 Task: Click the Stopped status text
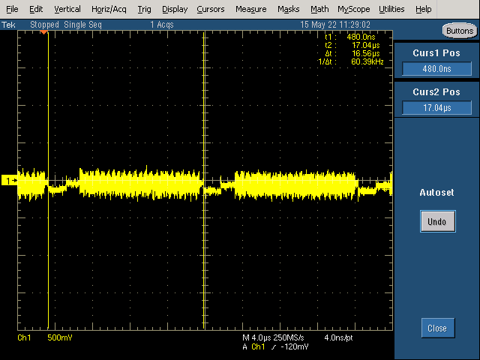click(44, 25)
